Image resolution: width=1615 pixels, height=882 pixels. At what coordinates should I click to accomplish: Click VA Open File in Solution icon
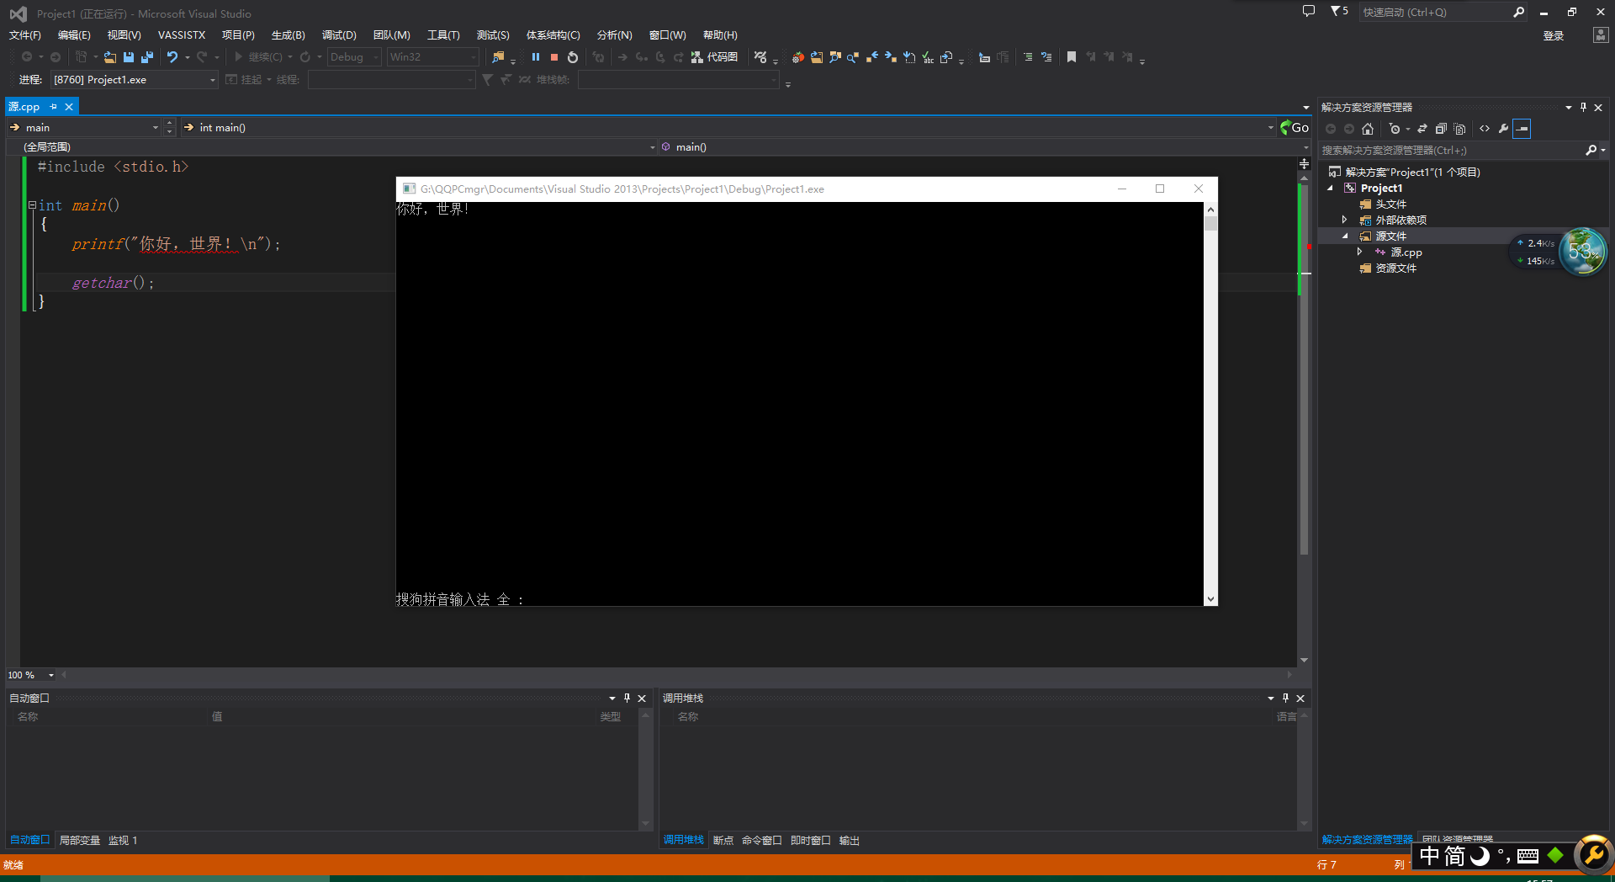coord(817,57)
